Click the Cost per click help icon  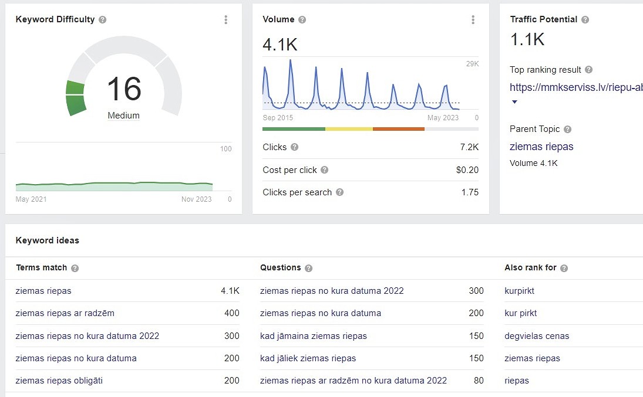[325, 170]
